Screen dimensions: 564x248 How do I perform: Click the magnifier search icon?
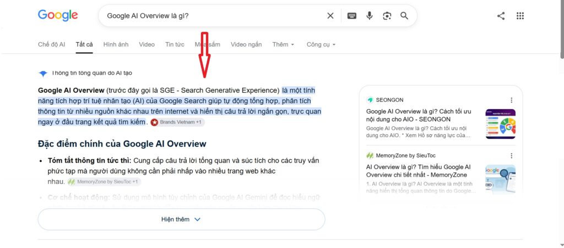pyautogui.click(x=404, y=16)
